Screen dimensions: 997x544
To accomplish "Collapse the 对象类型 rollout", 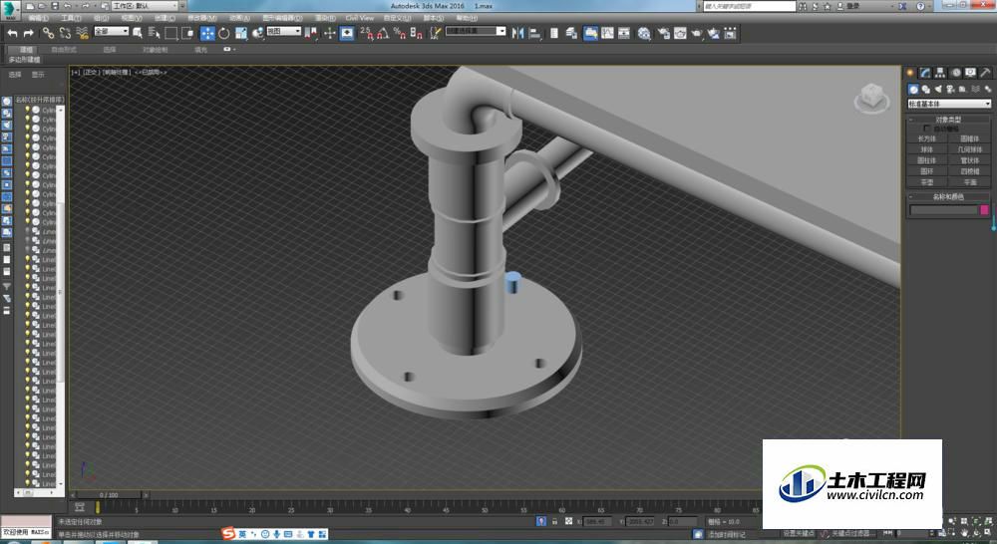I will [x=948, y=120].
